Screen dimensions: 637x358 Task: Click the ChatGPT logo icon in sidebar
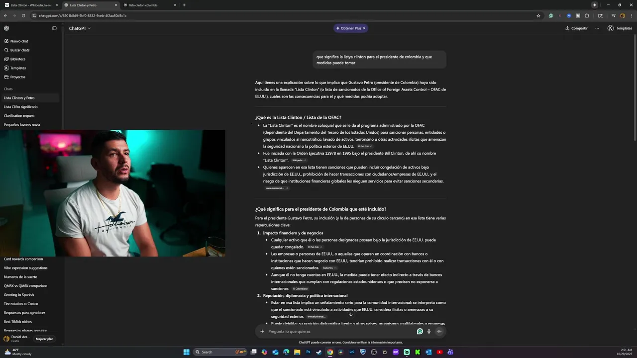[6, 28]
